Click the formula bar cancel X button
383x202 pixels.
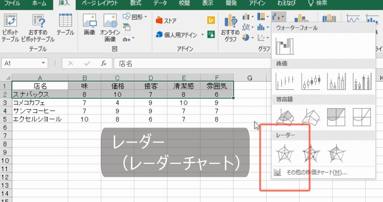tap(71, 63)
